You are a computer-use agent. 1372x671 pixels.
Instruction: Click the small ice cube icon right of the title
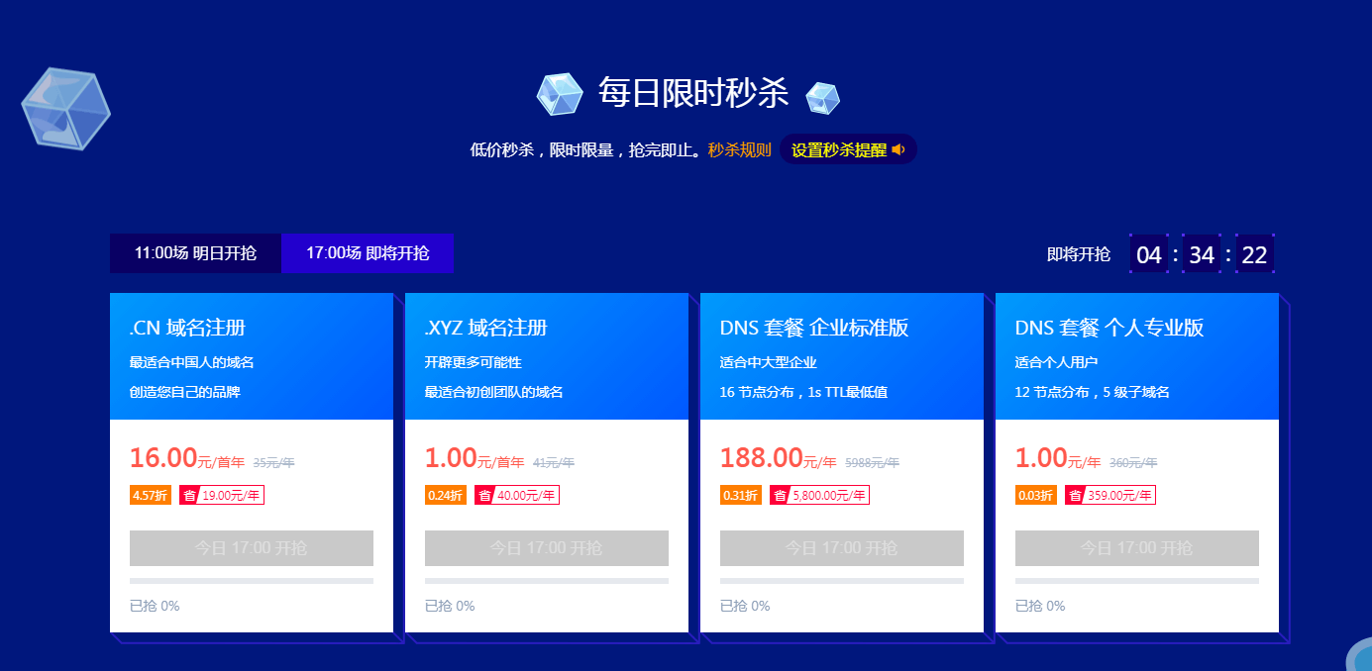(822, 98)
